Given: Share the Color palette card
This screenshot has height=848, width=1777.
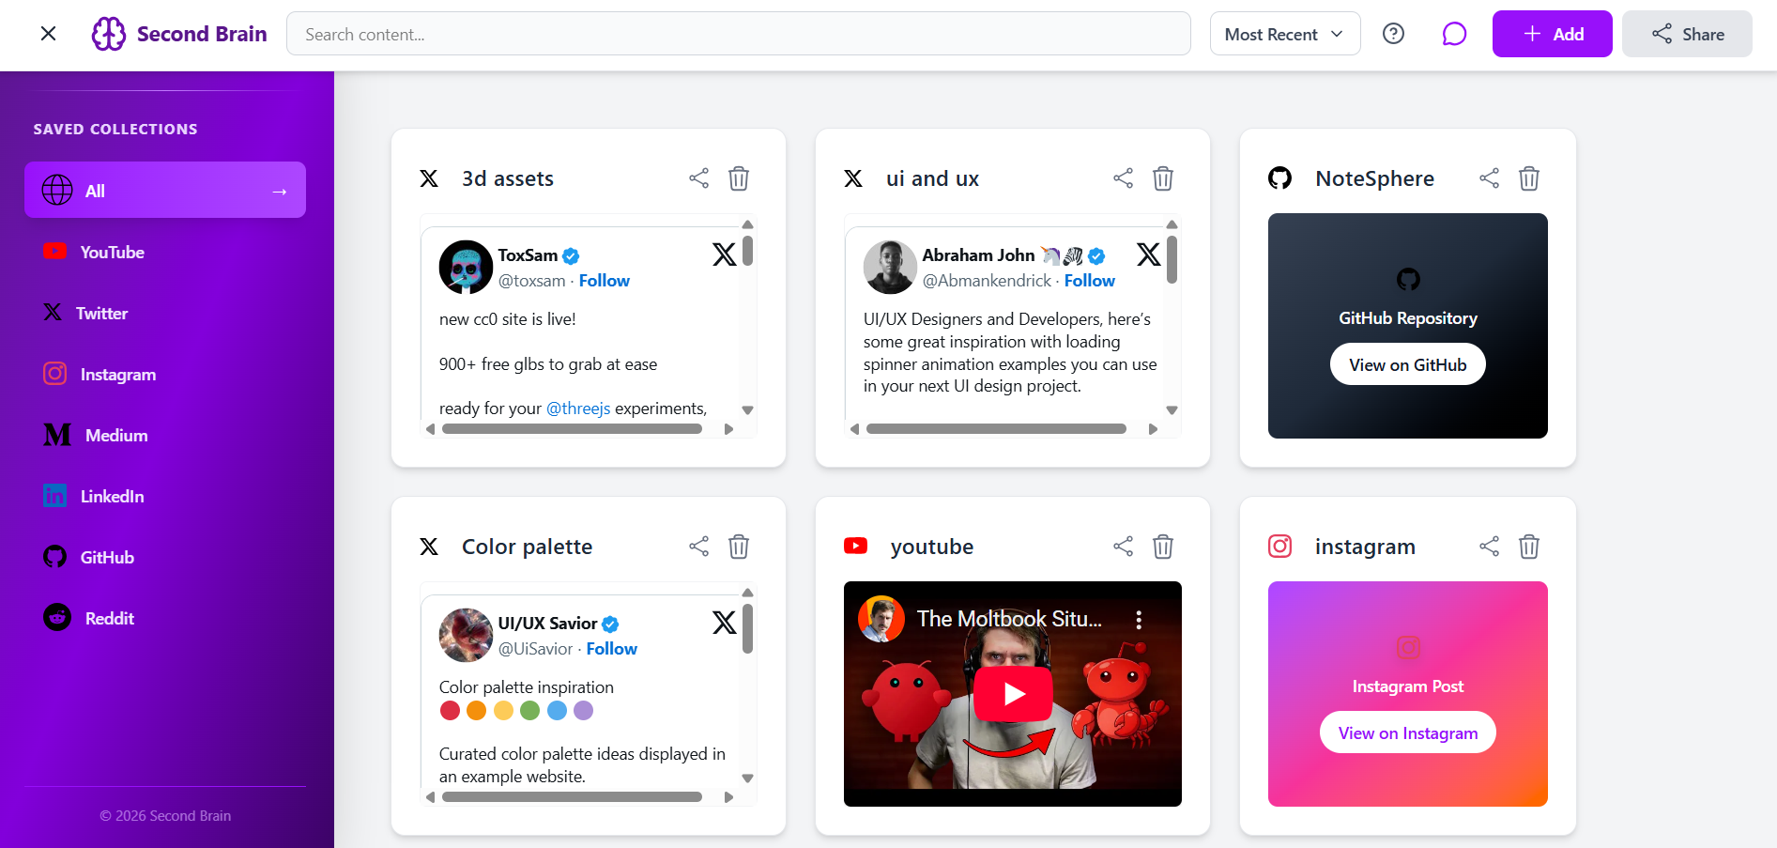Looking at the screenshot, I should 698,547.
